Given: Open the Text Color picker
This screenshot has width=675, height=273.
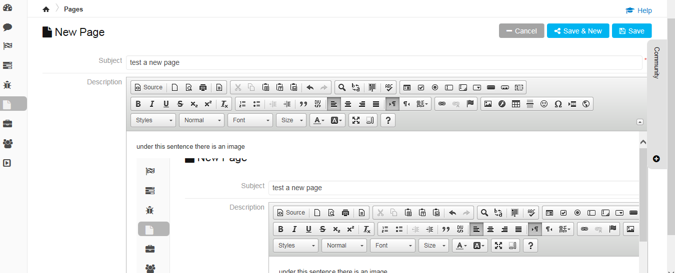Looking at the screenshot, I should pos(318,120).
